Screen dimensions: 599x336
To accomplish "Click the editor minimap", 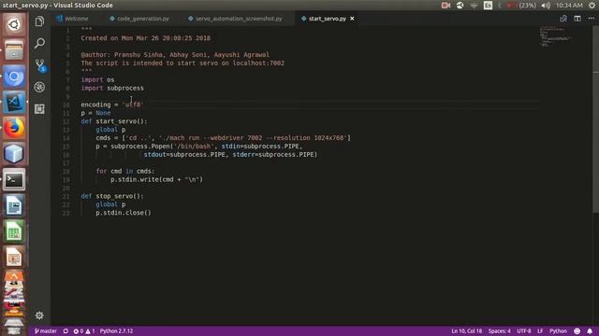I will tap(556, 36).
